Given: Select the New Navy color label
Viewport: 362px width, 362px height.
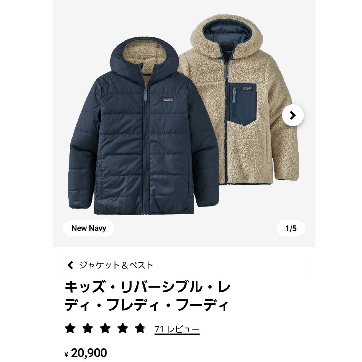Looking at the screenshot, I should 88,228.
